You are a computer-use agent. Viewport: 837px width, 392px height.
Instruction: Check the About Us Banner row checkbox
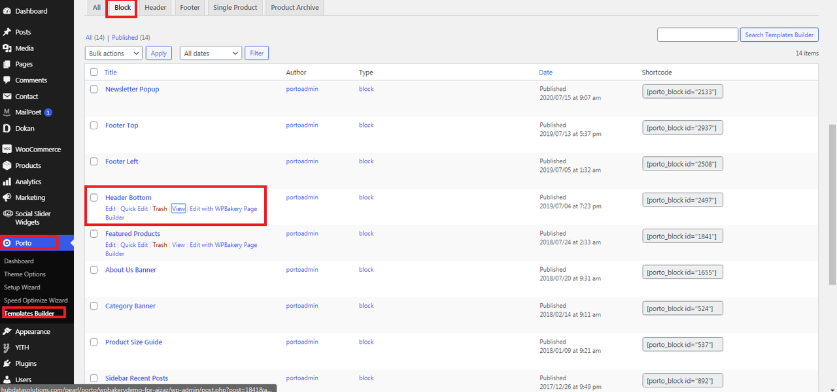[x=94, y=270]
